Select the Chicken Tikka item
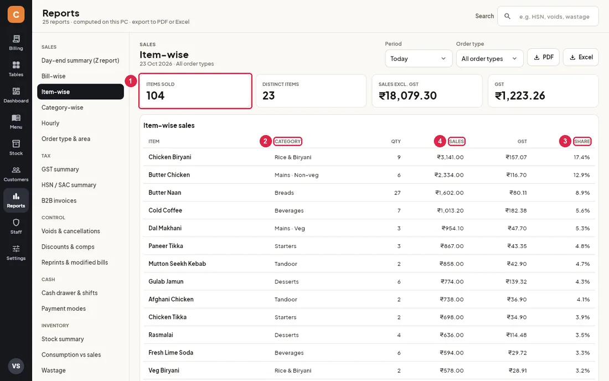 click(x=167, y=317)
